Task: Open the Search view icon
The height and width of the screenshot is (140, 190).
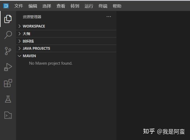Action: pos(8,35)
